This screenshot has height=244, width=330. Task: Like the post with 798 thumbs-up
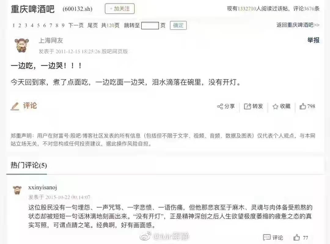pos(302,106)
